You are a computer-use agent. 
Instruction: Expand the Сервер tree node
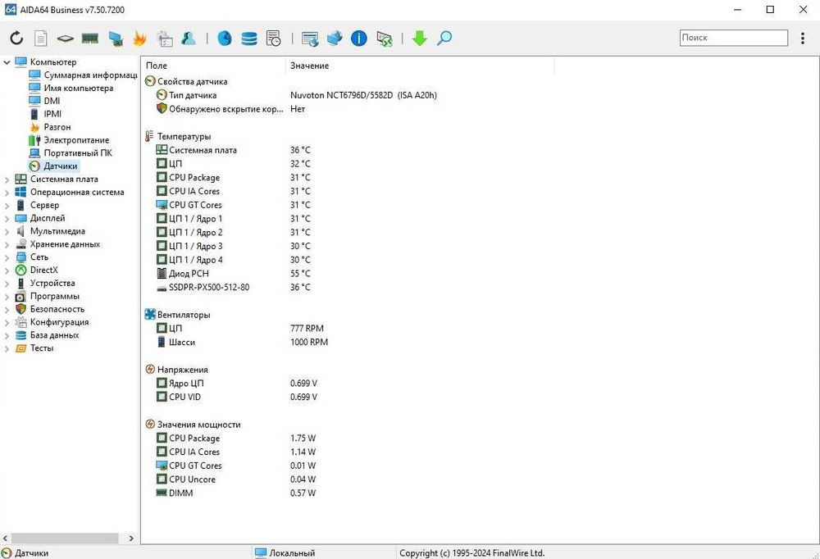click(7, 206)
